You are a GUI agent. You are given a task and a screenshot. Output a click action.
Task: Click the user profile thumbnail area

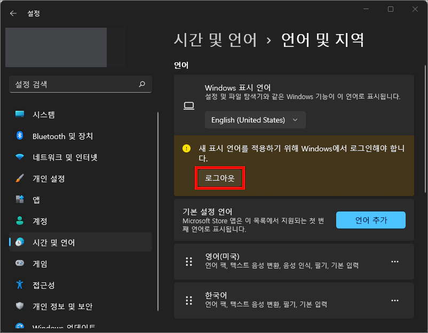click(x=56, y=47)
